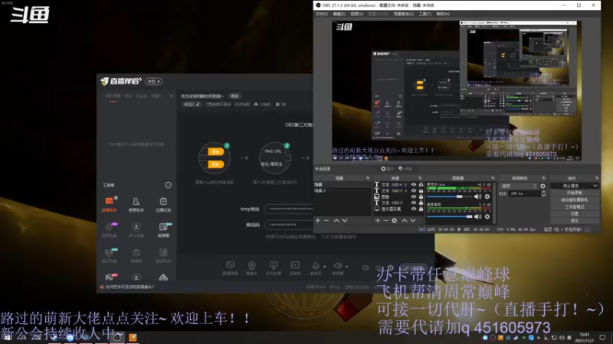Open the Windows notification center icon

click(602, 337)
